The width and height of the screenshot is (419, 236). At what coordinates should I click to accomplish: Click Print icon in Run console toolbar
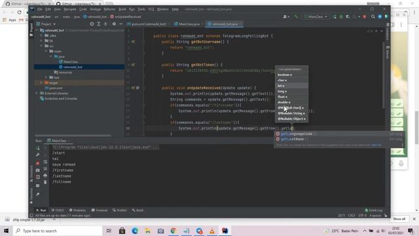tap(45, 176)
